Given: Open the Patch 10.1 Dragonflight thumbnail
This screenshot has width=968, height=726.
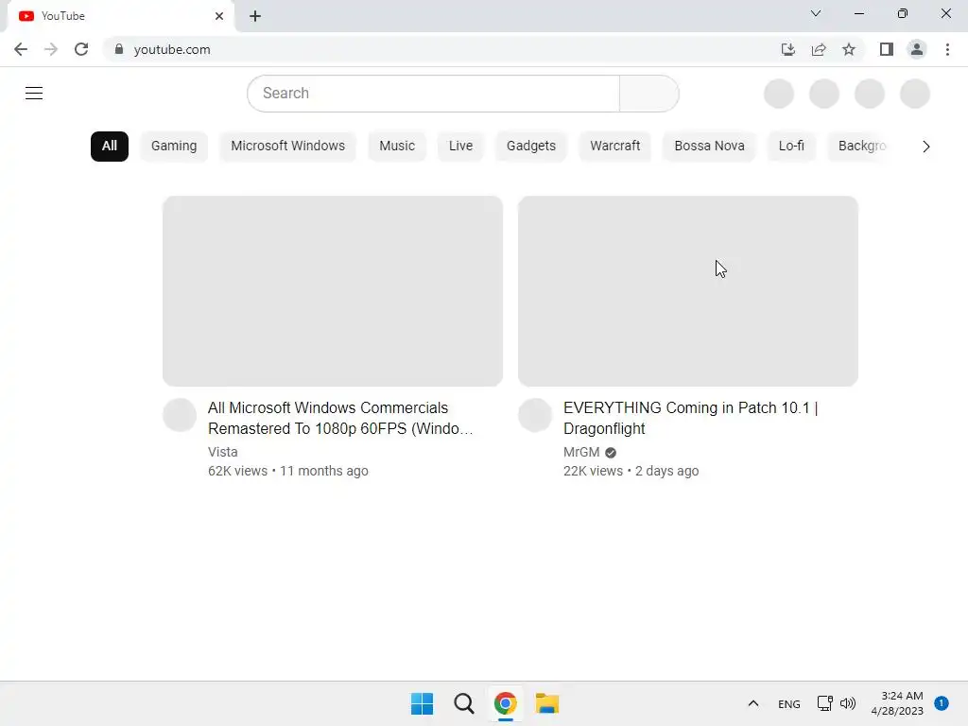Looking at the screenshot, I should [688, 291].
